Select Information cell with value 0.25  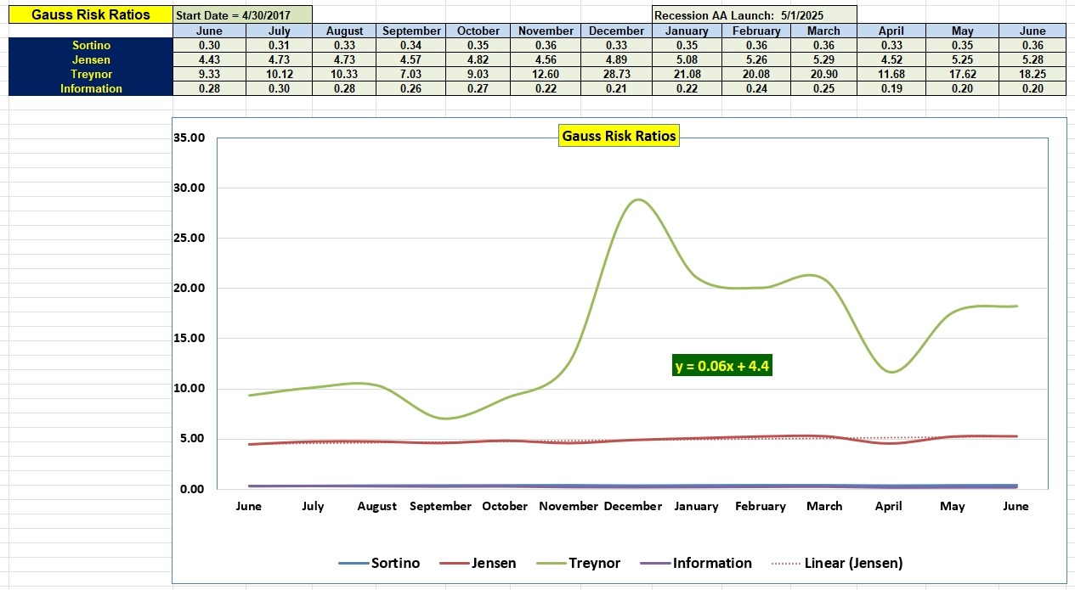(823, 88)
